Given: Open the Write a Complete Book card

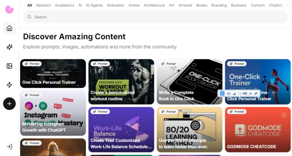Looking at the screenshot, I should point(189,82).
